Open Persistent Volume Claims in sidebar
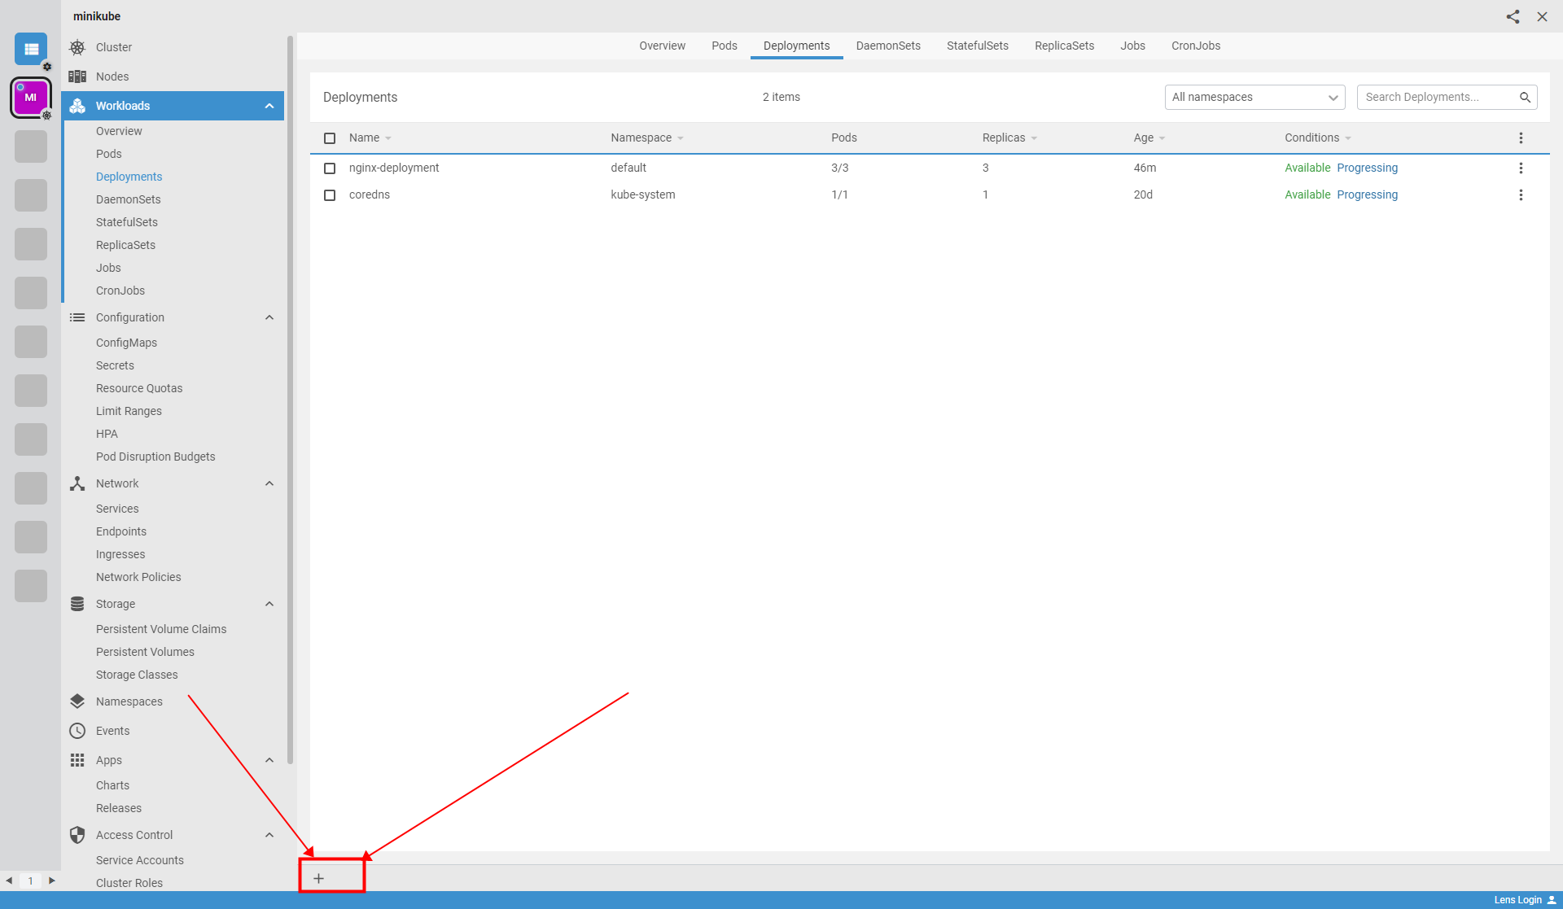Image resolution: width=1563 pixels, height=909 pixels. 161,629
